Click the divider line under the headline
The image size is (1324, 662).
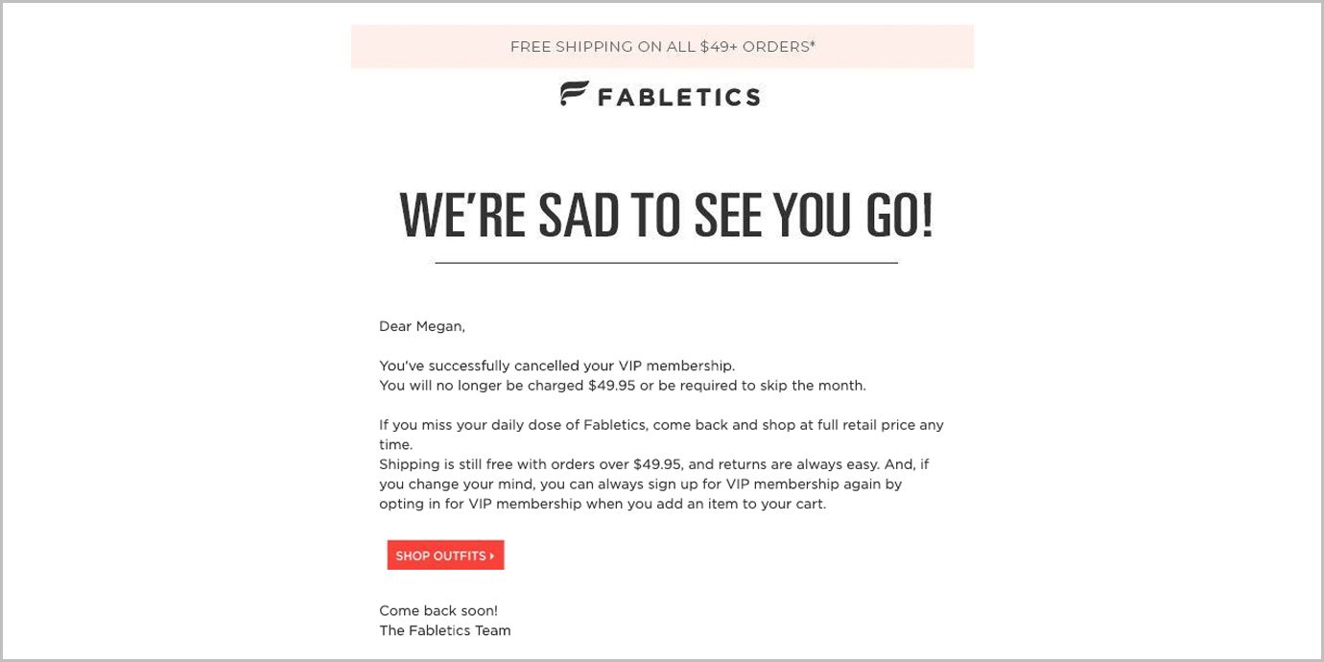(666, 262)
